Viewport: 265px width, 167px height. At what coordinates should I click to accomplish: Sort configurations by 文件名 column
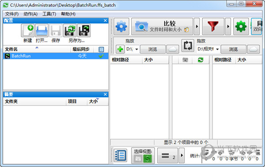[37, 49]
